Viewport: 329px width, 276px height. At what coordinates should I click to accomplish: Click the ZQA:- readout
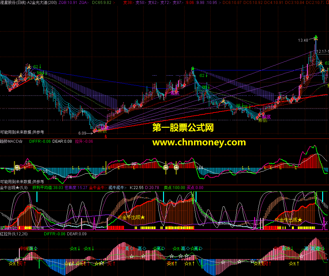click(84, 3)
